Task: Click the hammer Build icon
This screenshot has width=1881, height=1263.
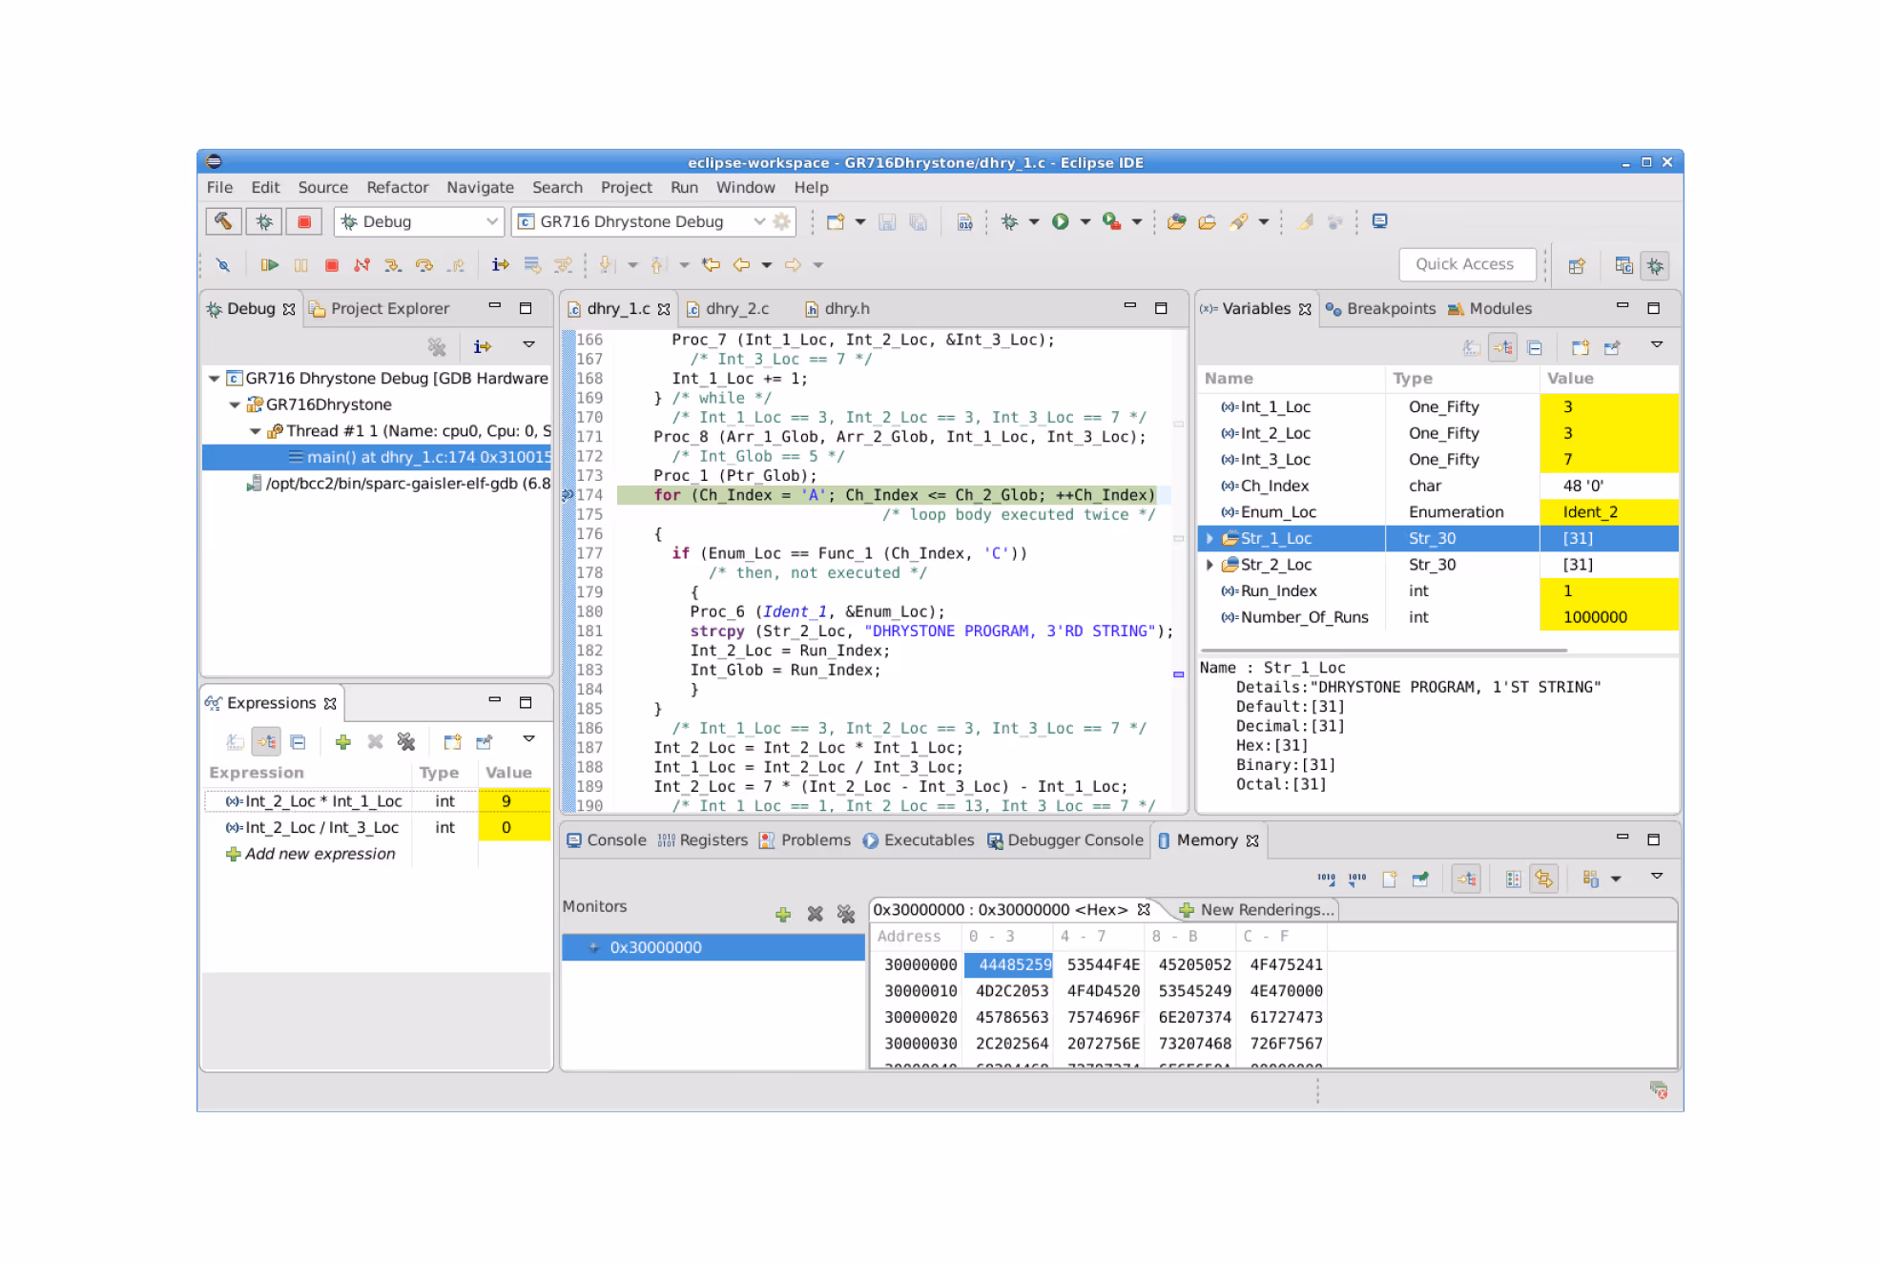Action: click(x=223, y=221)
